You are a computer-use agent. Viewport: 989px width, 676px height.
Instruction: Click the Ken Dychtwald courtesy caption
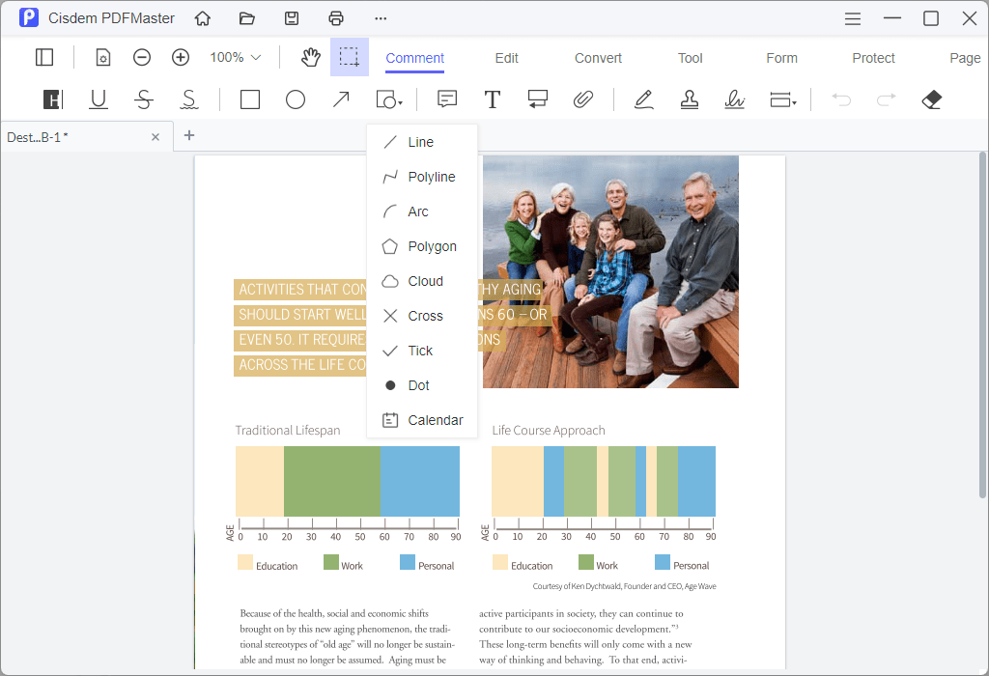(625, 586)
